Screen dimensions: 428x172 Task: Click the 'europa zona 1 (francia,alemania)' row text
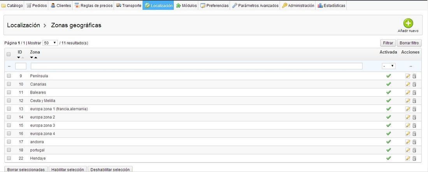click(59, 109)
